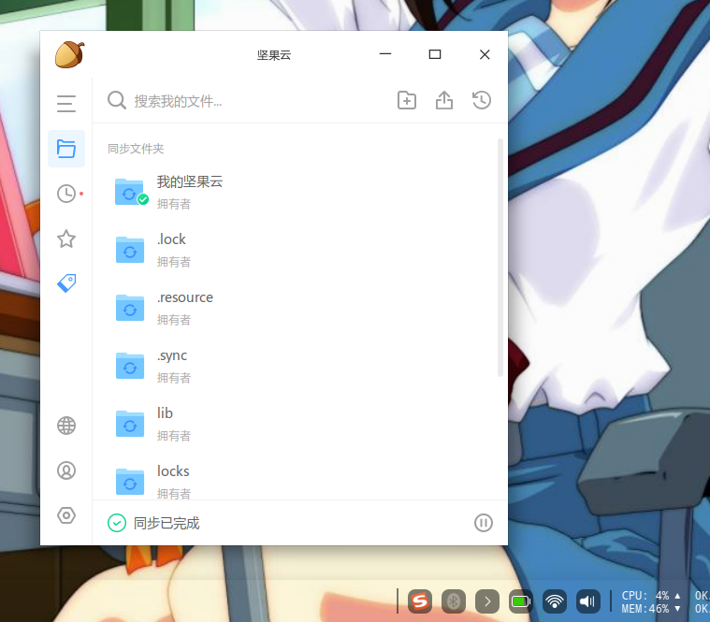
Task: Minimize the 坚果云 window
Action: point(385,54)
